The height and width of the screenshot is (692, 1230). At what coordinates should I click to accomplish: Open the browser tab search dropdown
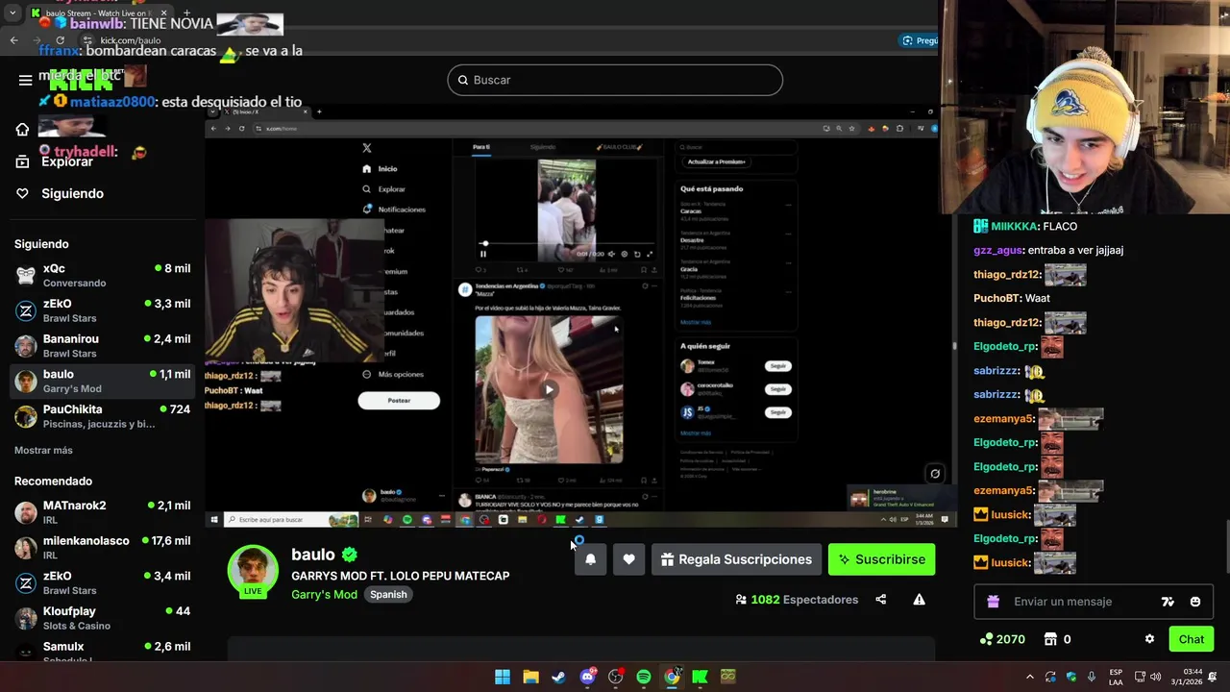(x=12, y=13)
